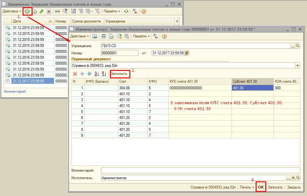Click the green Add new document icon

(28, 11)
